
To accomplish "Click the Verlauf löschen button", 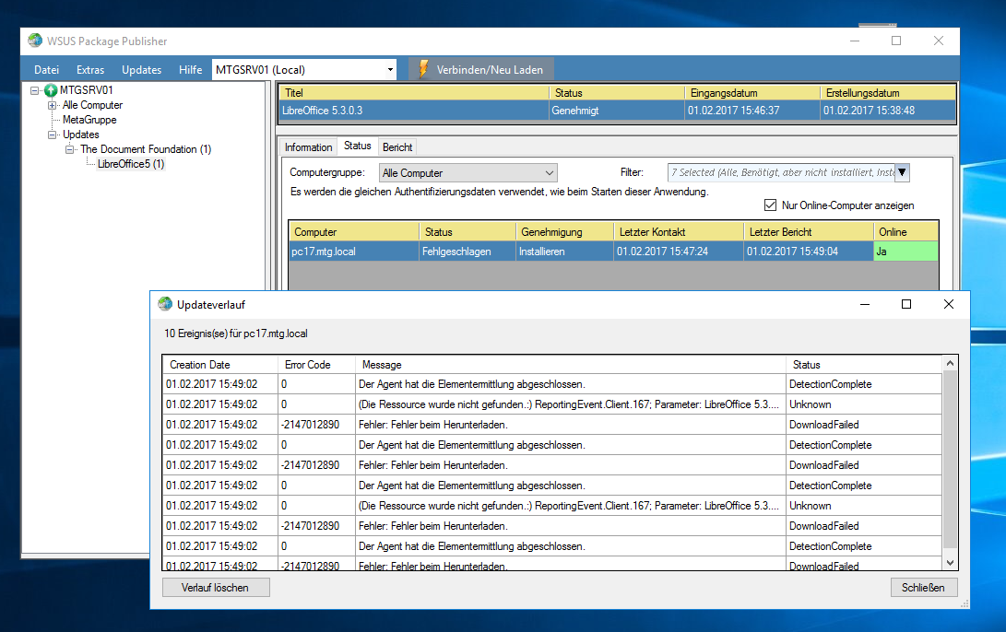I will pos(216,587).
